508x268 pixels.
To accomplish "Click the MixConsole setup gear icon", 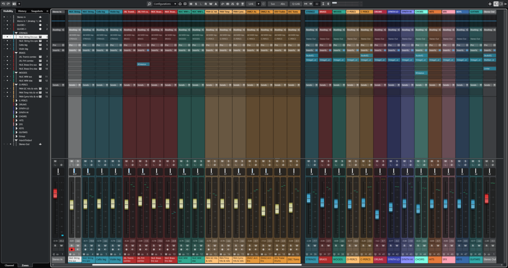I will point(490,4).
